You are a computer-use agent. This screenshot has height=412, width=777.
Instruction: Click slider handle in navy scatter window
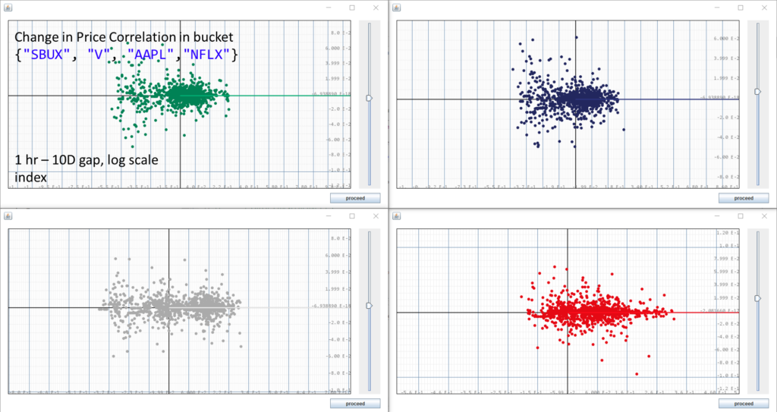point(758,91)
